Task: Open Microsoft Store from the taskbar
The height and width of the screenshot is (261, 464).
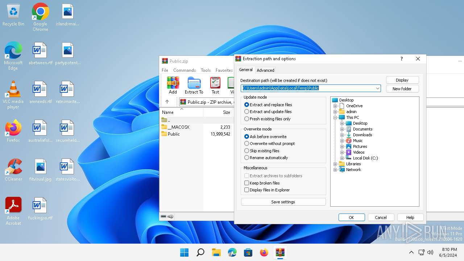Action: click(248, 252)
